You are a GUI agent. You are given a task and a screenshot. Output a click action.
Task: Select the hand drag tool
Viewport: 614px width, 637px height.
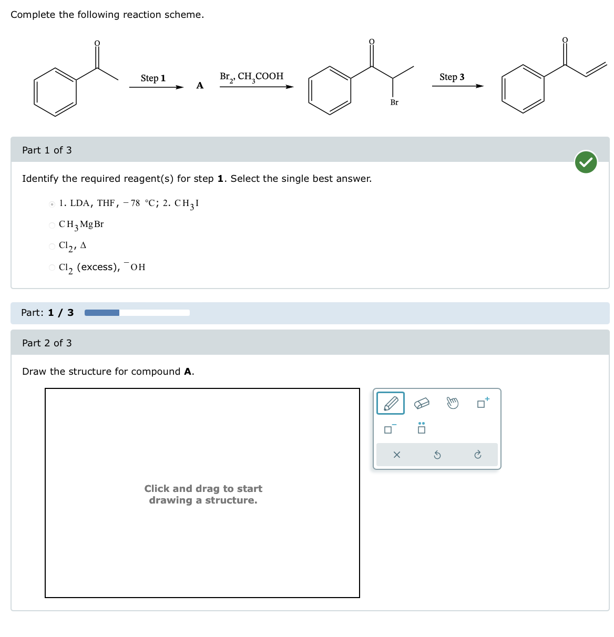point(452,403)
